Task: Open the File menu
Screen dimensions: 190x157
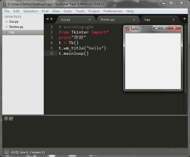Action: click(x=7, y=11)
